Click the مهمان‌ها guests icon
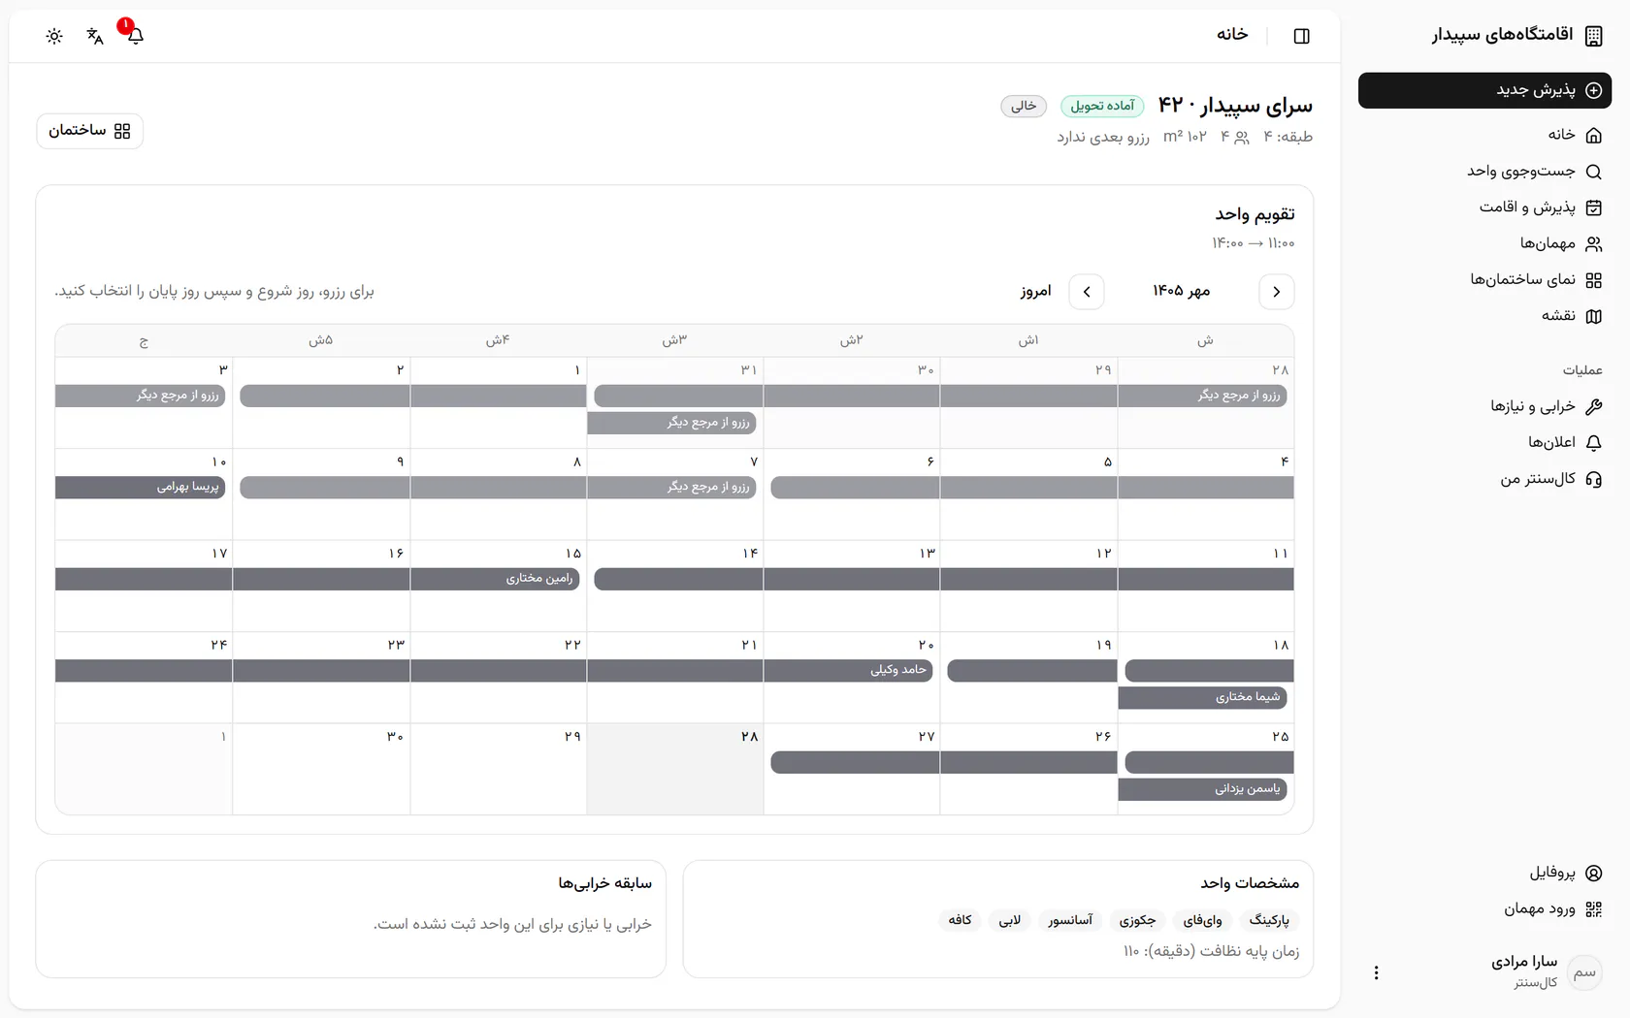This screenshot has height=1018, width=1630. (1593, 244)
